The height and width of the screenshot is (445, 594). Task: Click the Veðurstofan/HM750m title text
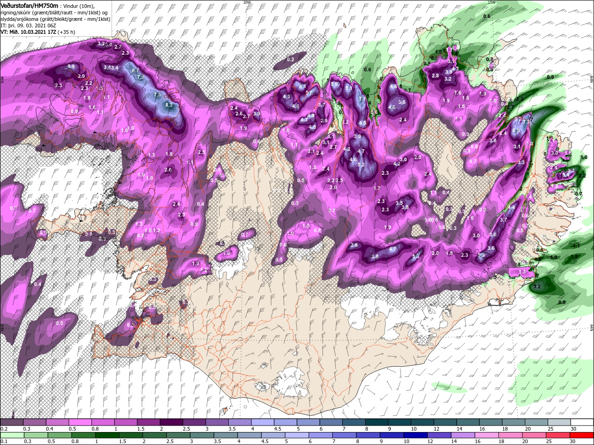pos(29,5)
